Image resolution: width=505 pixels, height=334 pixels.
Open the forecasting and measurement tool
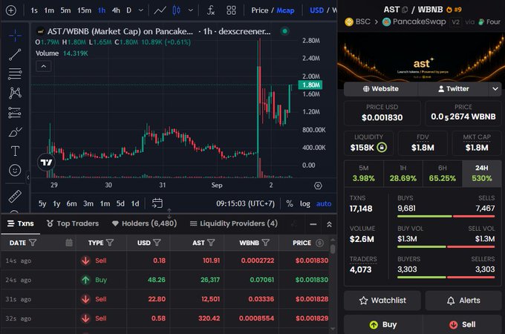pos(15,113)
